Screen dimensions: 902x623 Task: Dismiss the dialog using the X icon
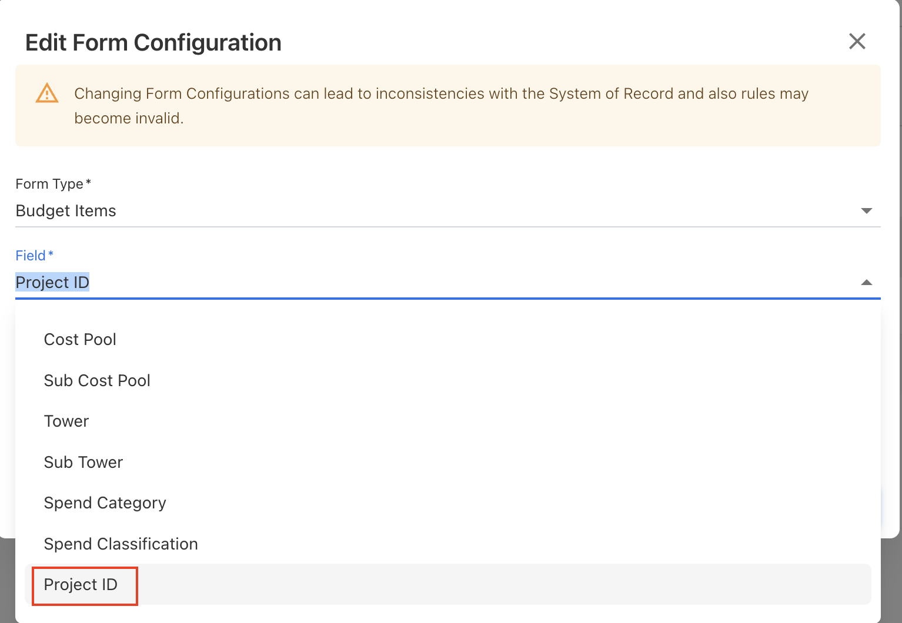click(857, 41)
